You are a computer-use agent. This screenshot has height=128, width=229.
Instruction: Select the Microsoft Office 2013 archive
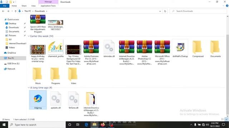[162, 53]
